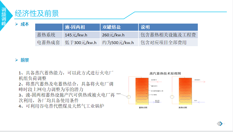This screenshot has height=132, width=233.
Task: Click the pump circle in the 放热过程 diagram
Action: 172,97
